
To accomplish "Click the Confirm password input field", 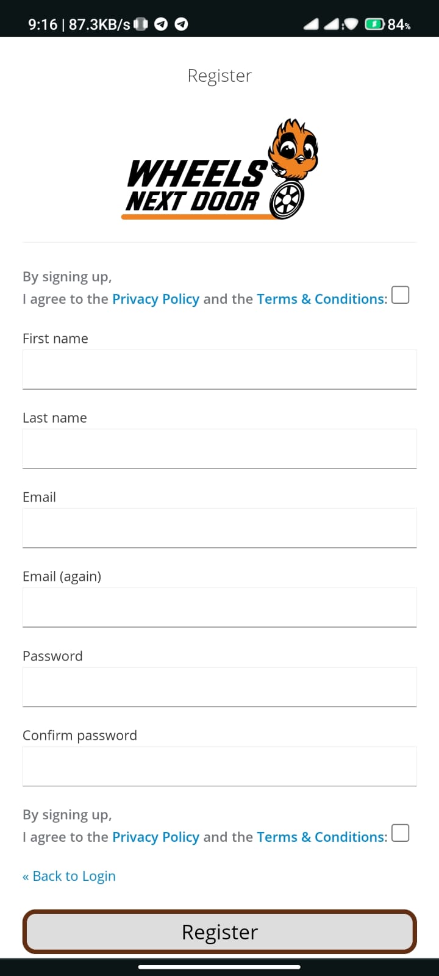I will pos(220,766).
